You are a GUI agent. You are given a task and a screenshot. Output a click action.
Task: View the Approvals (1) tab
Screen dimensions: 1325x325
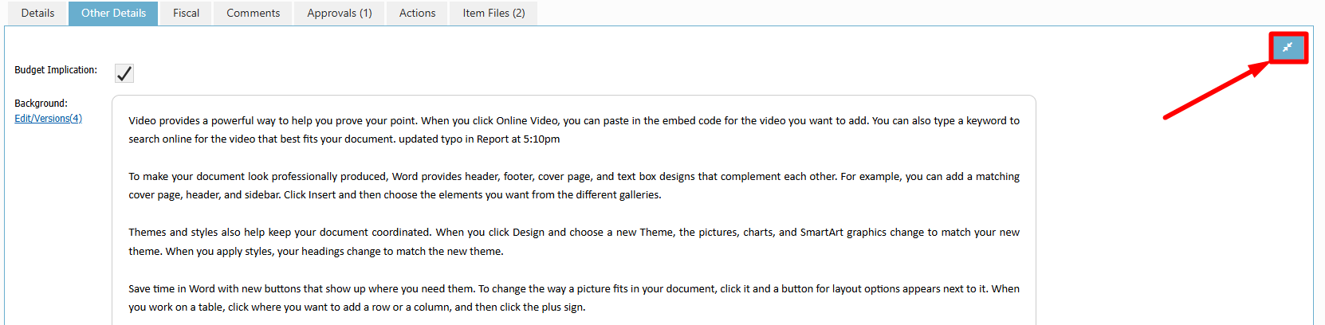tap(339, 14)
